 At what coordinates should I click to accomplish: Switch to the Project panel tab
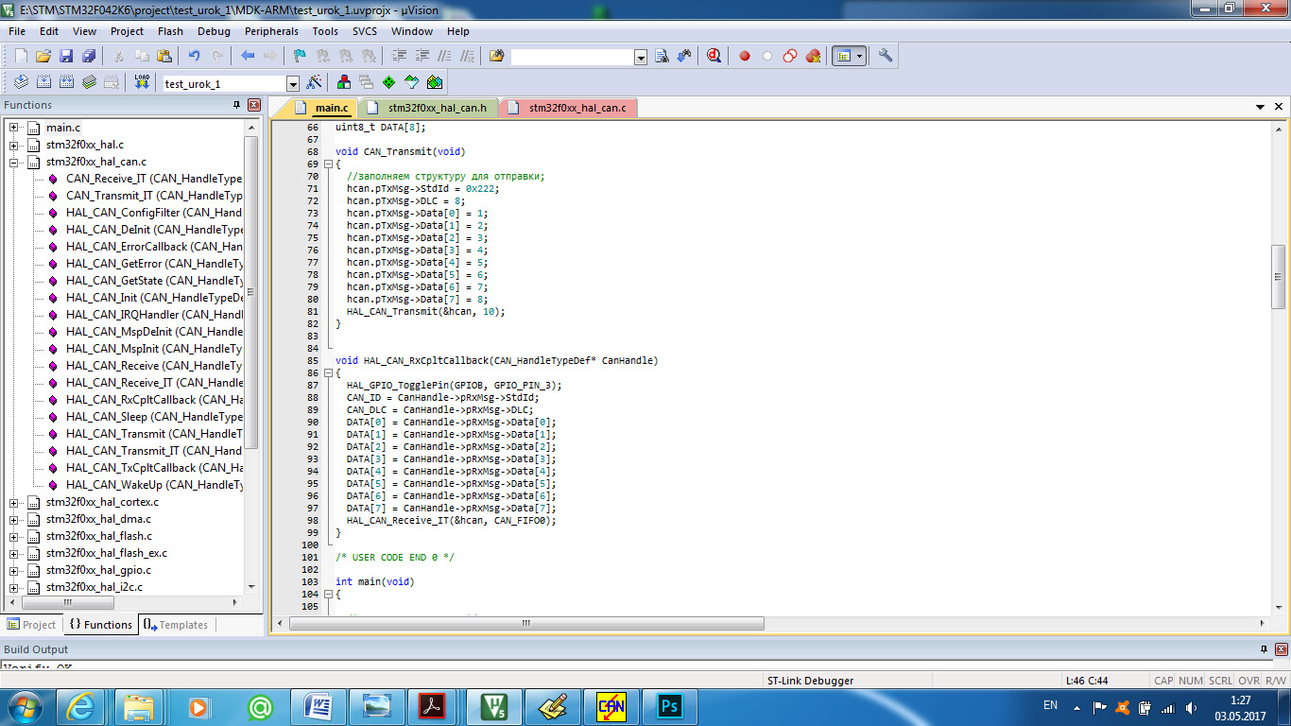[31, 625]
